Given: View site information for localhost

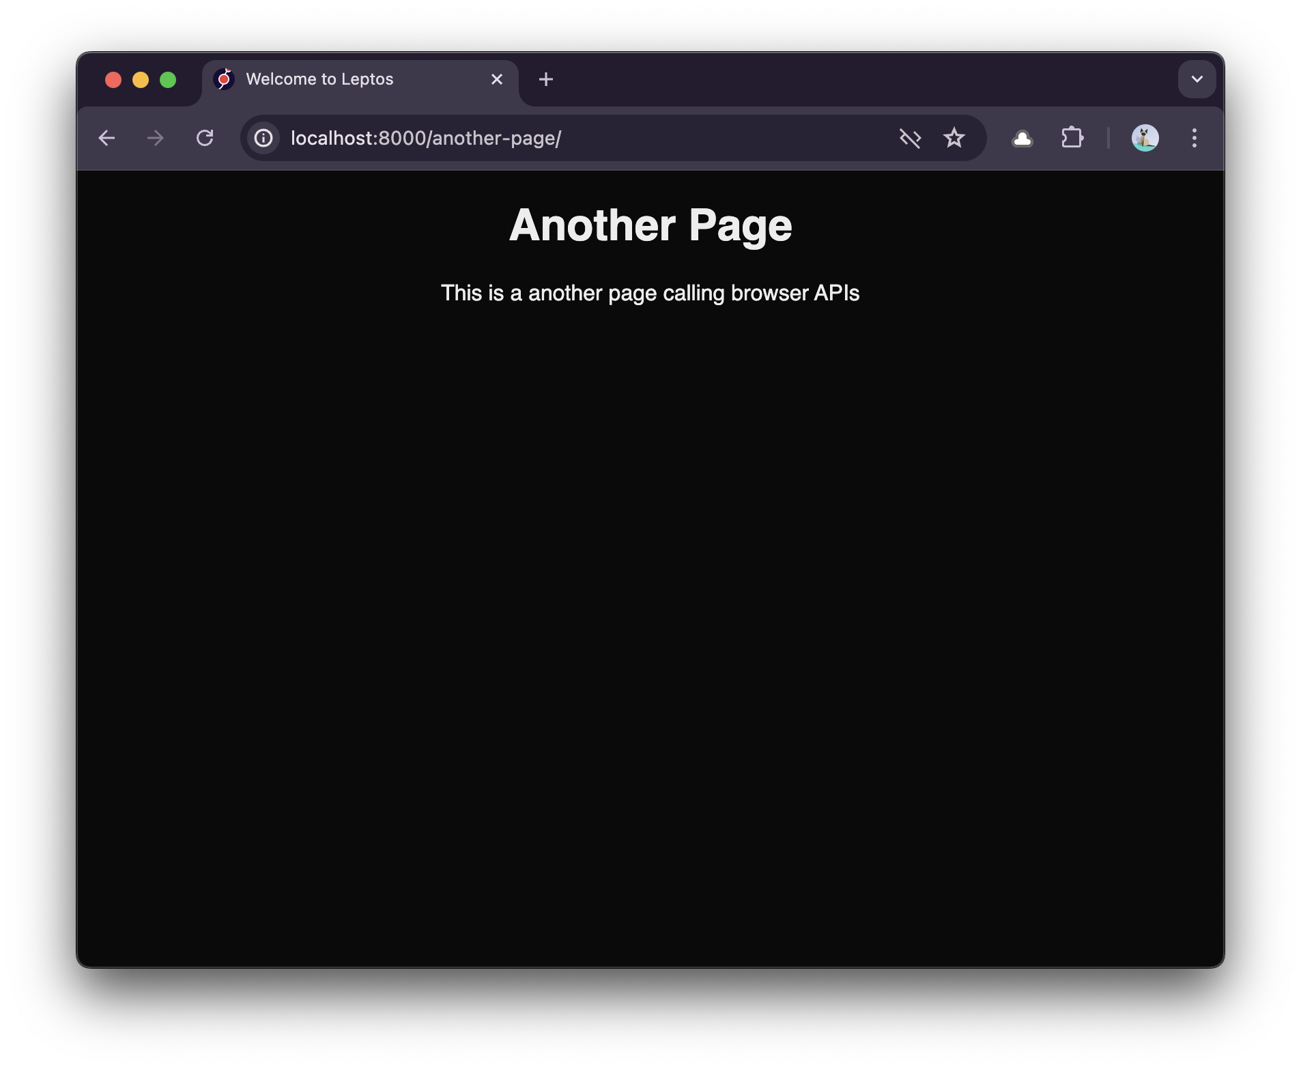Looking at the screenshot, I should click(x=264, y=139).
